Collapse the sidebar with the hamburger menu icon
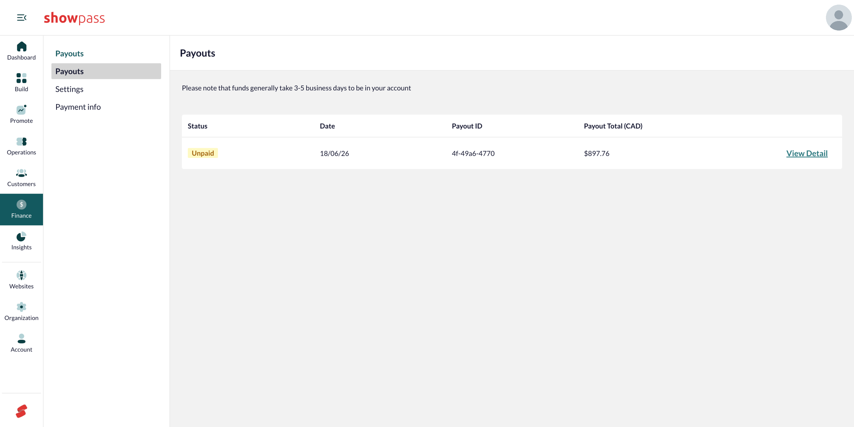 tap(22, 18)
